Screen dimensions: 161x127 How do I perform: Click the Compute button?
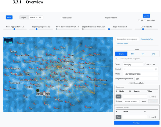[x=137, y=123]
